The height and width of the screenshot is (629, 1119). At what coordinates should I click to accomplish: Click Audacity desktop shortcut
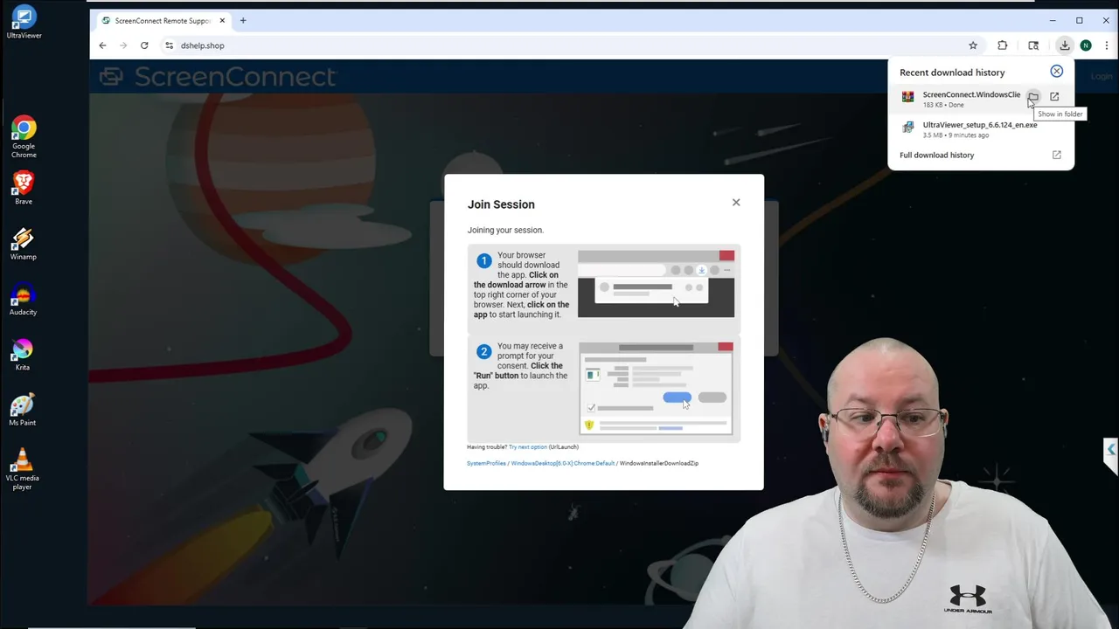[x=24, y=300]
